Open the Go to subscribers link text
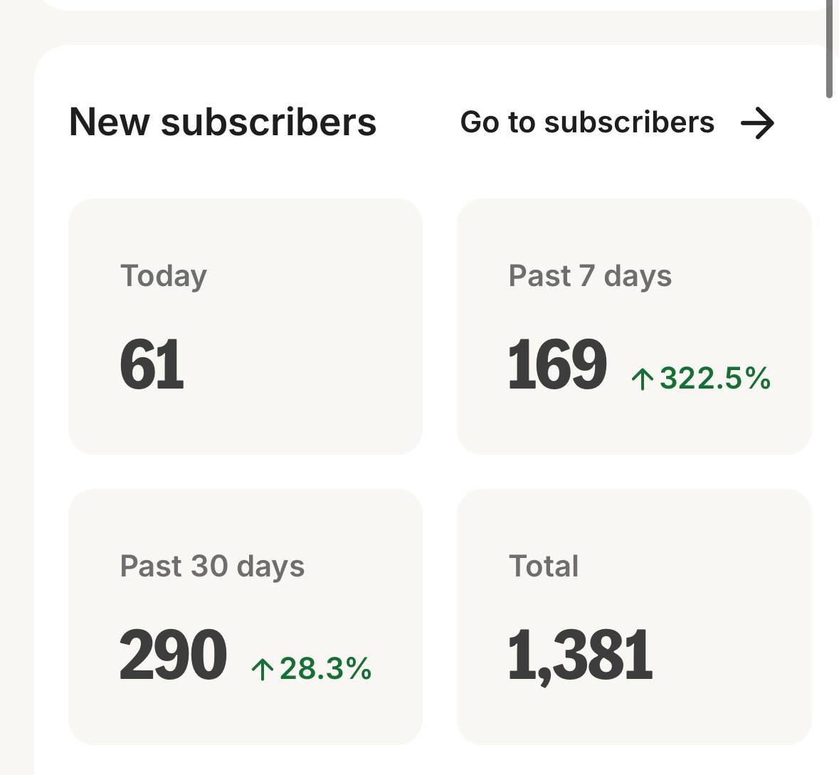The image size is (839, 775). [587, 122]
